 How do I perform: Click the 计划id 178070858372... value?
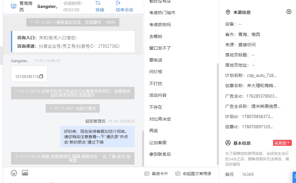click(257, 116)
